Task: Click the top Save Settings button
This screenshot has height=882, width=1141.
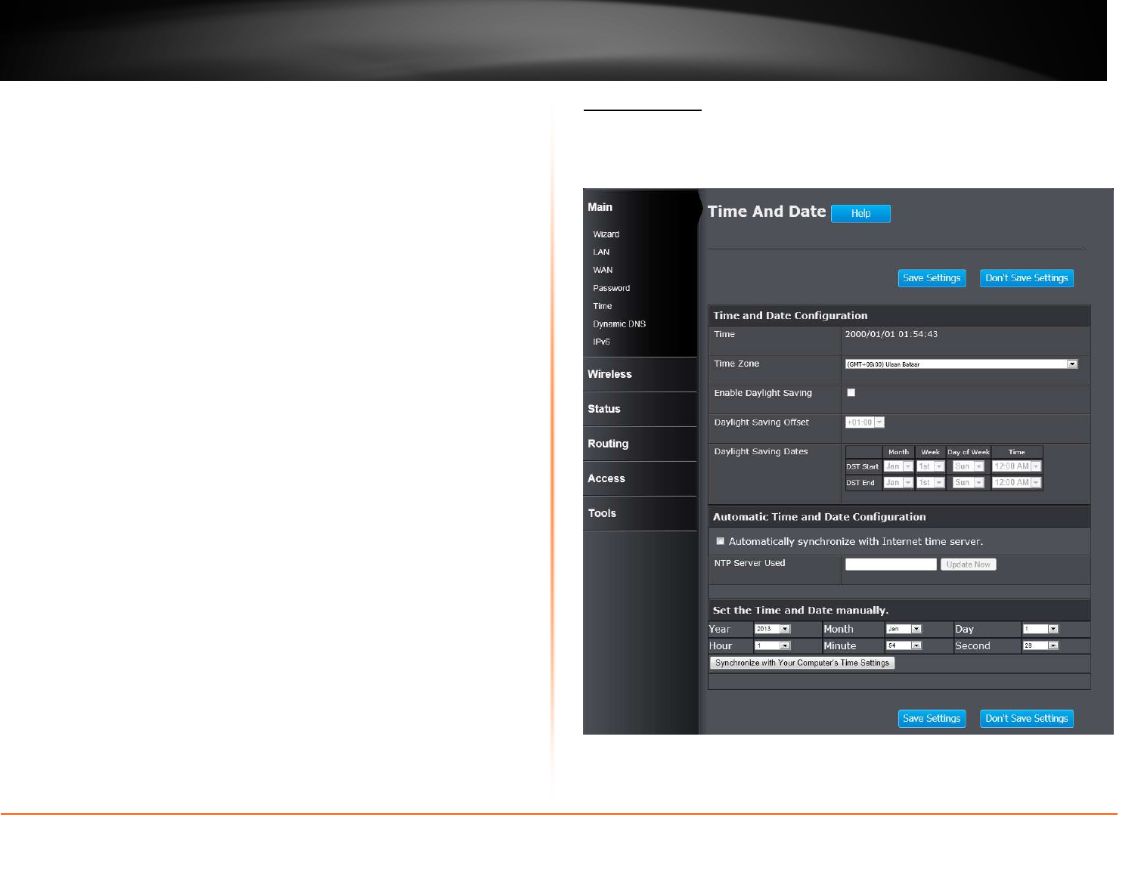Action: (932, 278)
